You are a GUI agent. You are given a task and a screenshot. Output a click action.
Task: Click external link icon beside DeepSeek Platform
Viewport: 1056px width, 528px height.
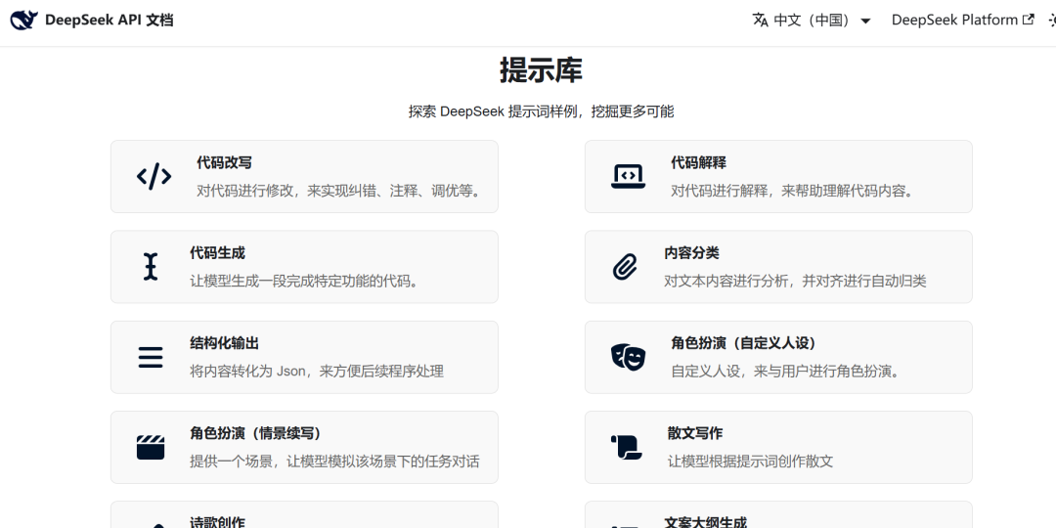(x=1029, y=20)
